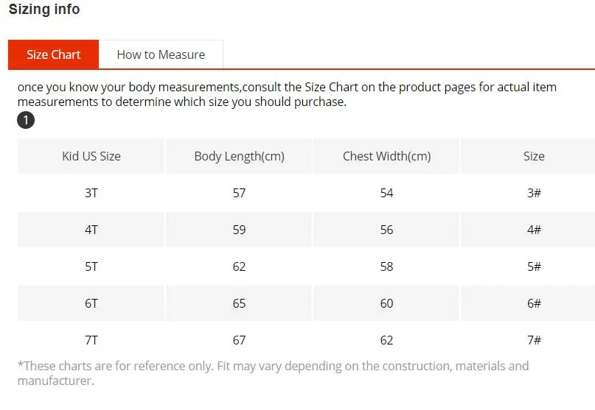Click the Size column header
This screenshot has width=595, height=410.
(534, 156)
